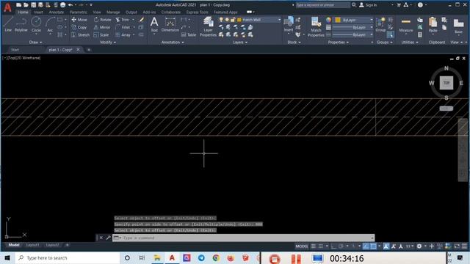Select the Polyline tool

[21, 24]
